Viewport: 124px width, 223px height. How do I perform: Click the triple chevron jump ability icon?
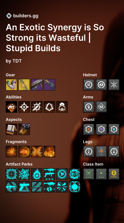coord(62,107)
